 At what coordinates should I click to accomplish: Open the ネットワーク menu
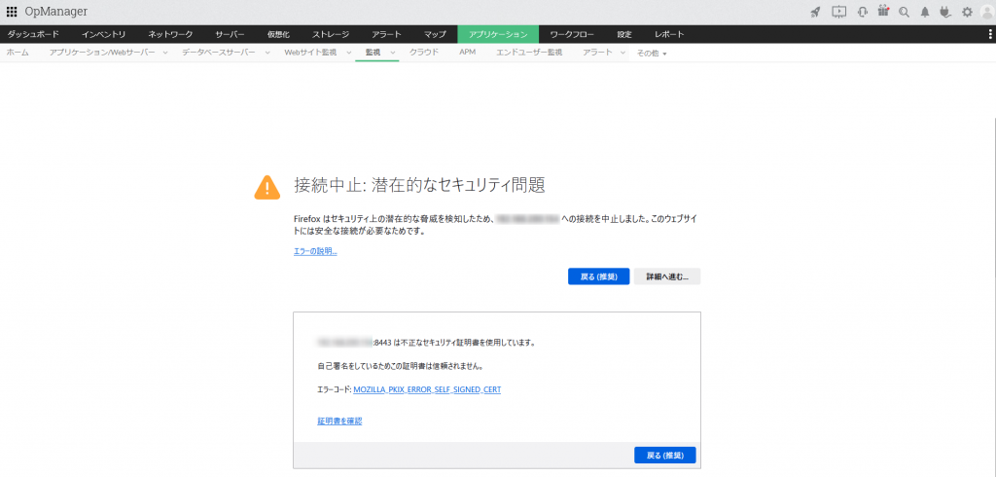coord(170,34)
